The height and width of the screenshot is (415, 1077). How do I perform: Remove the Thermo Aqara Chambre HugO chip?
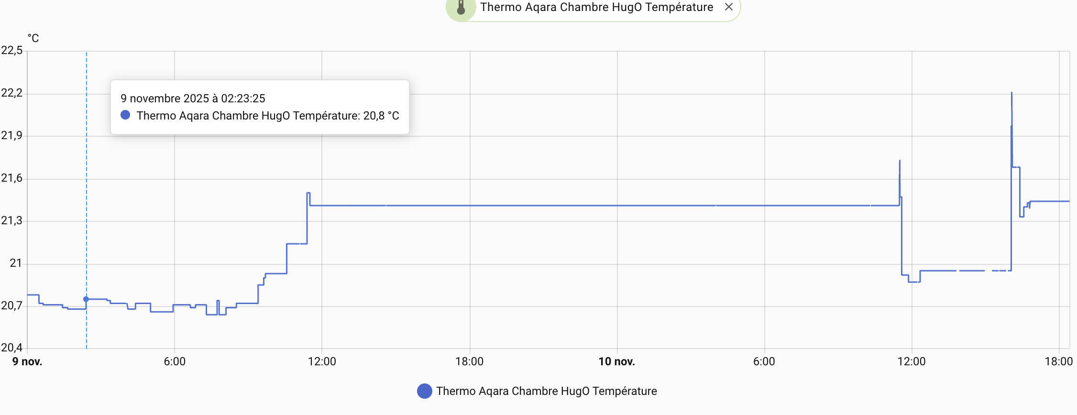pos(728,7)
